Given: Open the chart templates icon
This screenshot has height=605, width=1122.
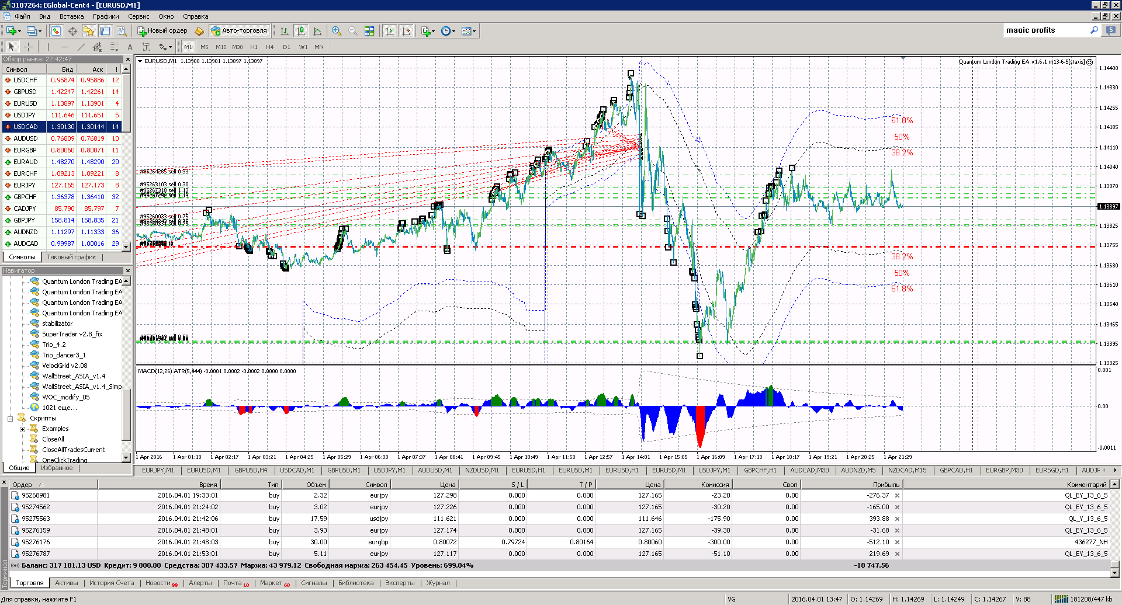Looking at the screenshot, I should pos(466,31).
